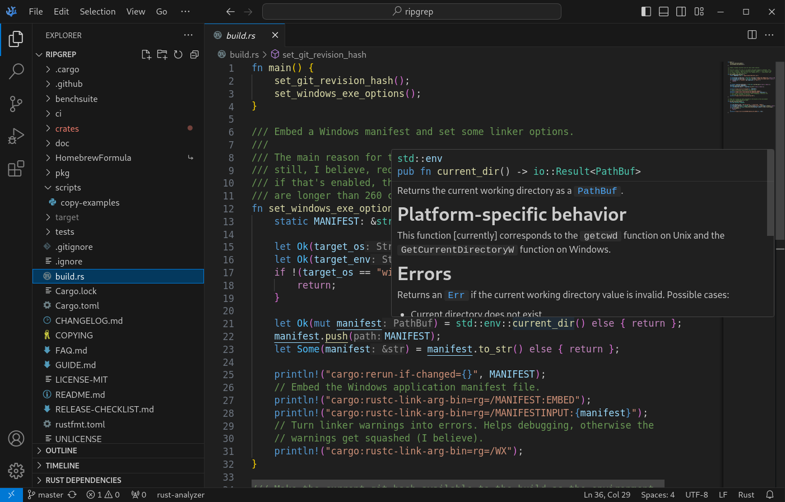Open the Search view icon
The image size is (785, 502).
coord(16,71)
